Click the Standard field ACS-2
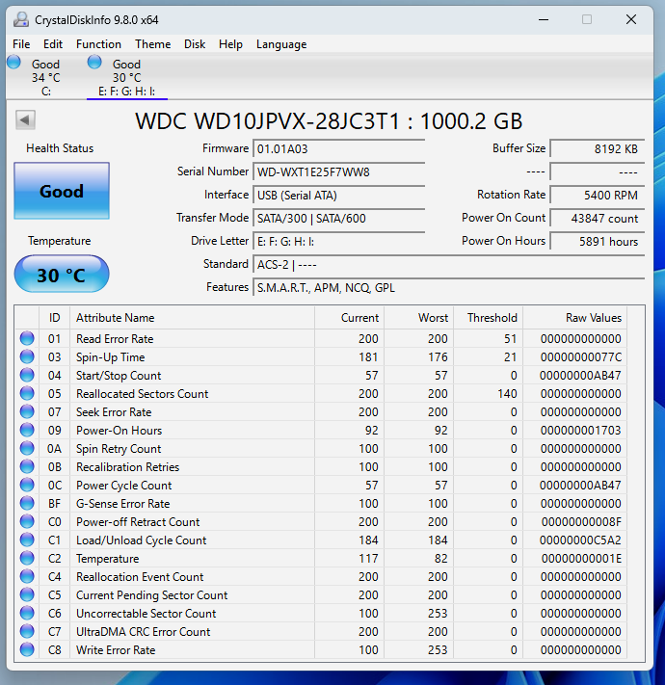The height and width of the screenshot is (685, 665). [x=449, y=264]
